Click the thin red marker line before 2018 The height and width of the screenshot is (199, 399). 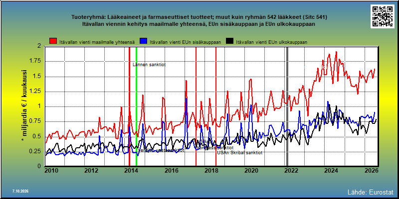pyautogui.click(x=196, y=106)
